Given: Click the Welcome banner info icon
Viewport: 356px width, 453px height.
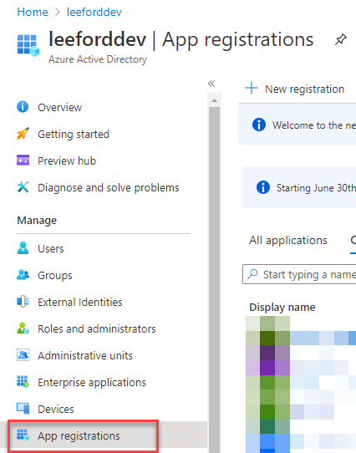Looking at the screenshot, I should pyautogui.click(x=259, y=125).
